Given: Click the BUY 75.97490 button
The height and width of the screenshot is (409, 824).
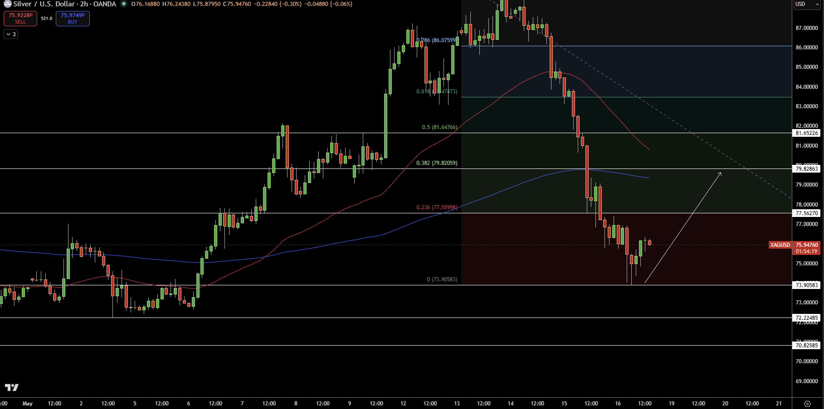Looking at the screenshot, I should pos(73,18).
